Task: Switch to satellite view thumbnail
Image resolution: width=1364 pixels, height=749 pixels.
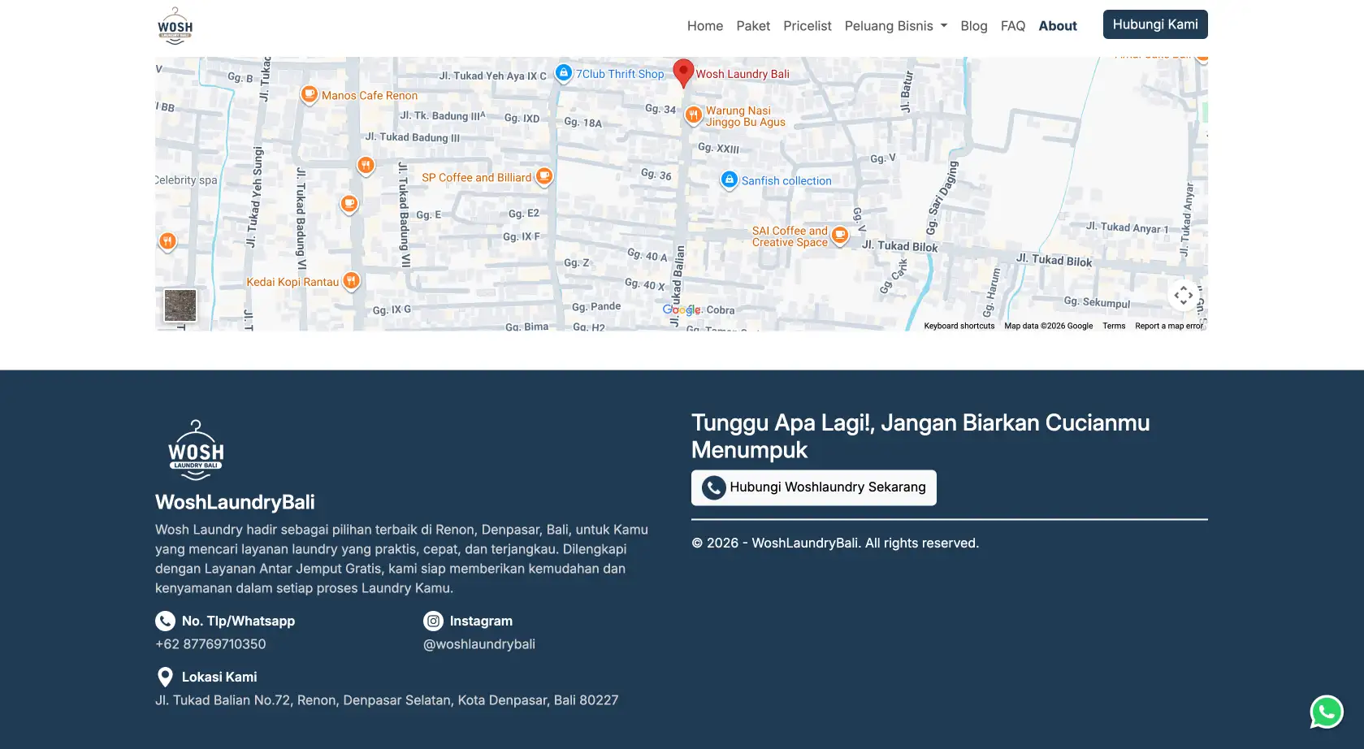Action: coord(180,305)
